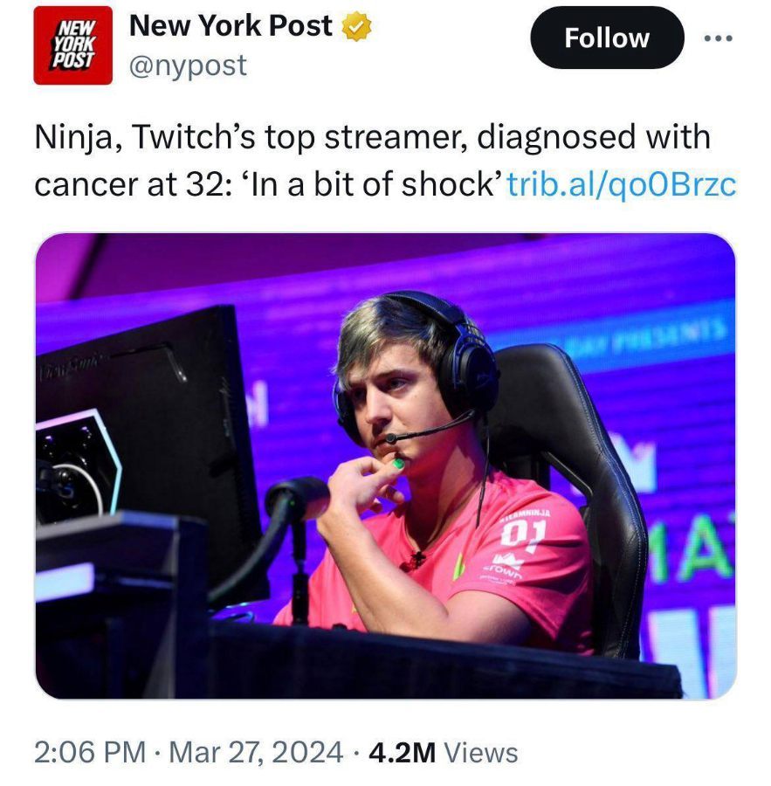Click the word 'Views' in the footer
771x786 pixels.
coord(481,753)
